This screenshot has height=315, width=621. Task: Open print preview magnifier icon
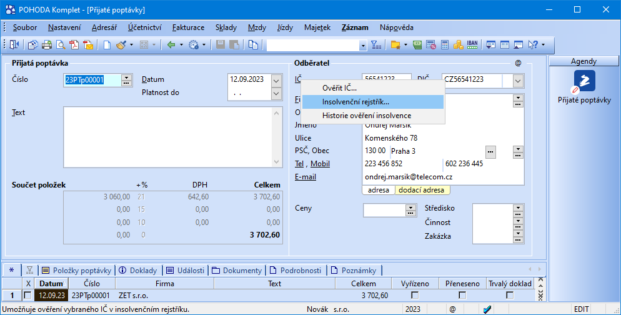[x=60, y=45]
